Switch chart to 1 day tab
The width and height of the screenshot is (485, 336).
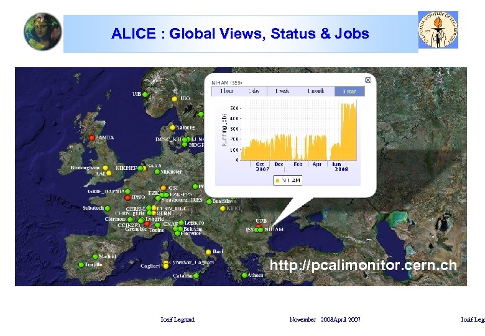point(254,91)
